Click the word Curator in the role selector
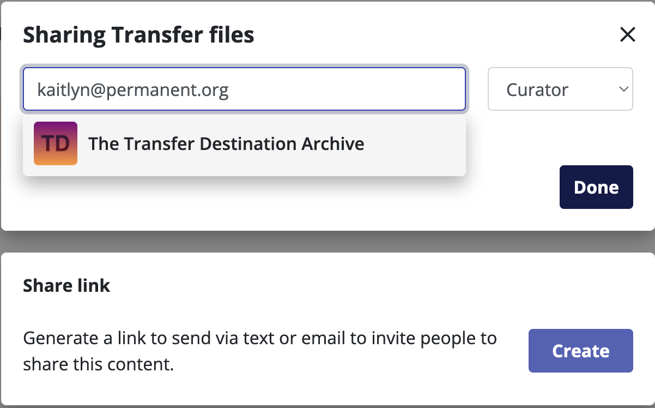Screen dimensions: 655x408 pos(537,89)
